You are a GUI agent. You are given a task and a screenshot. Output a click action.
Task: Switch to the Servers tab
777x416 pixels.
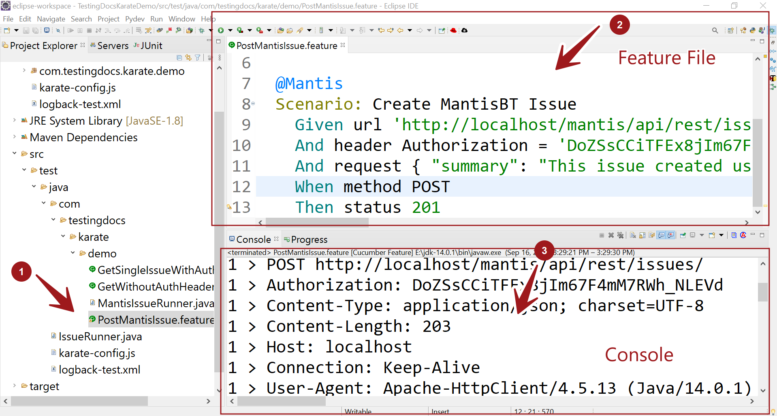[109, 46]
